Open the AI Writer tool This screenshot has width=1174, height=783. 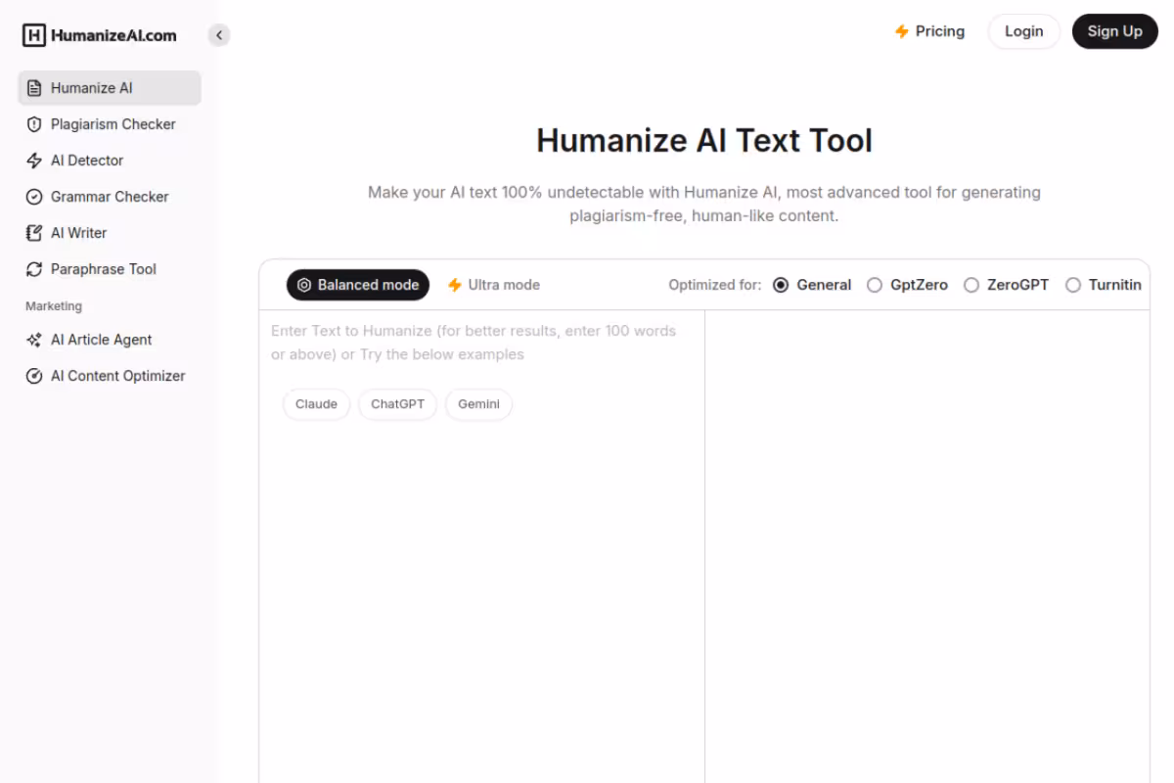(110, 233)
